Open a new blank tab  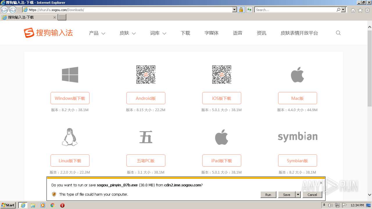[62, 17]
